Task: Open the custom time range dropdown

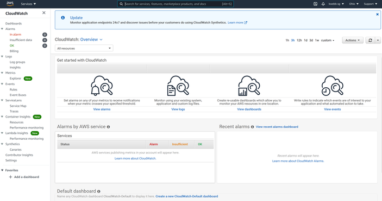Action: pos(328,40)
